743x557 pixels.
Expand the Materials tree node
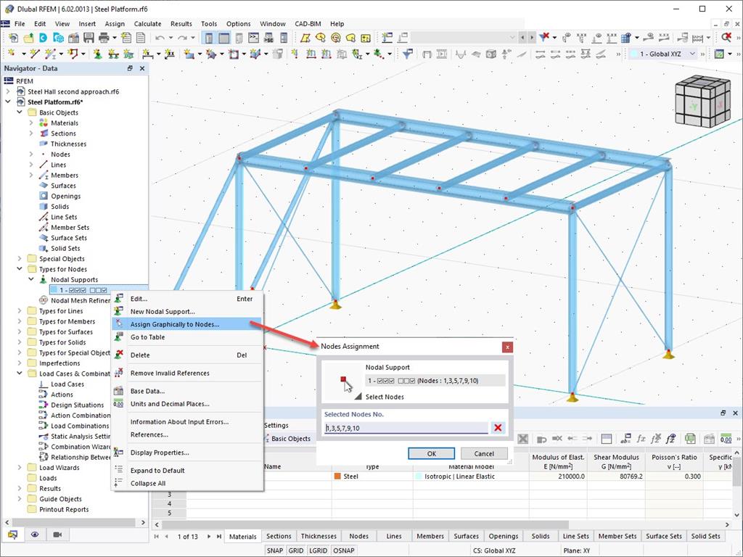click(x=31, y=123)
